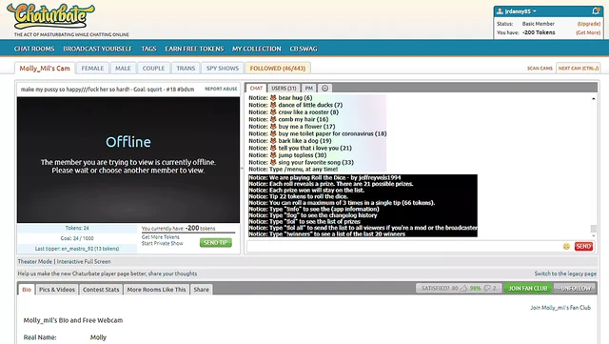Open MY COLLECTION in the nav bar
Viewport: 609px width, 344px height.
[257, 49]
